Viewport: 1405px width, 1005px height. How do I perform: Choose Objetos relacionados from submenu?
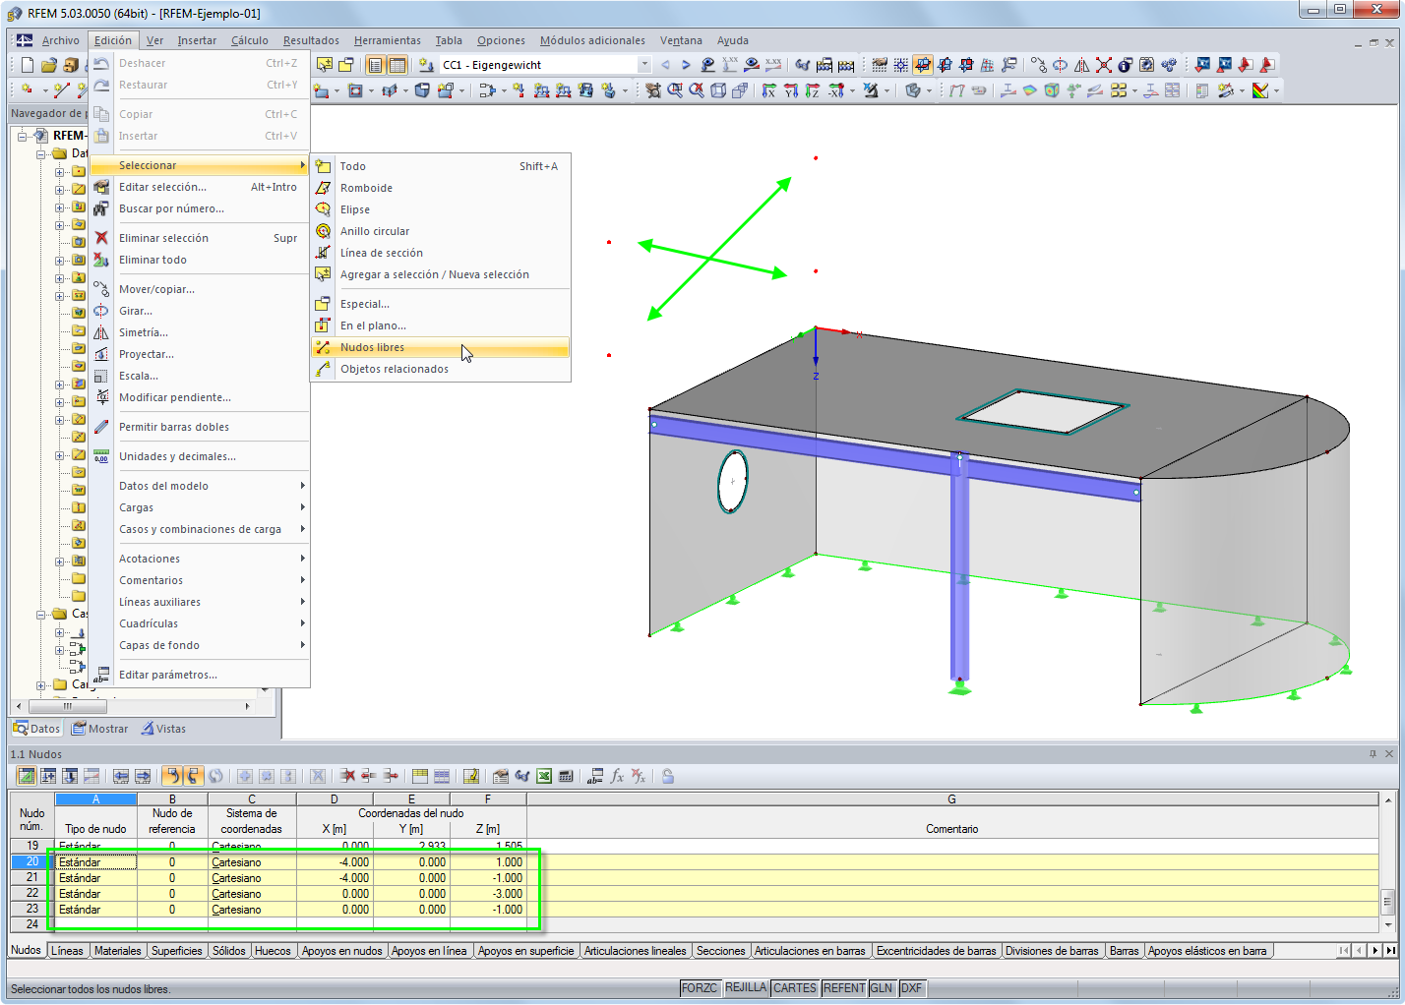tap(441, 369)
